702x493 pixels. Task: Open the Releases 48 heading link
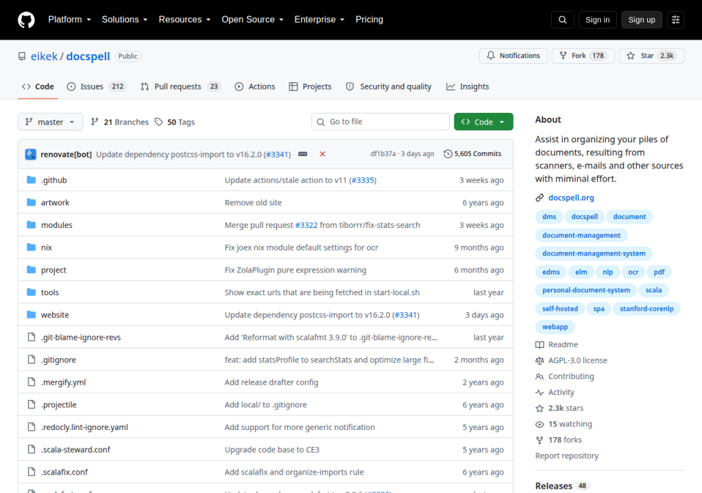[561, 486]
